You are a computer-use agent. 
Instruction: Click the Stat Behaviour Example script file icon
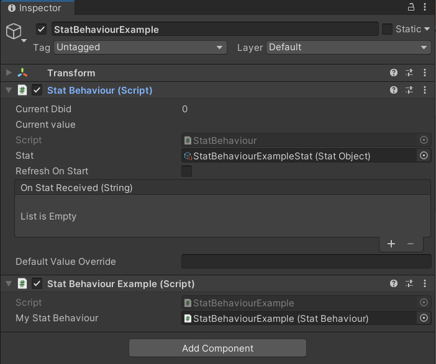point(22,284)
